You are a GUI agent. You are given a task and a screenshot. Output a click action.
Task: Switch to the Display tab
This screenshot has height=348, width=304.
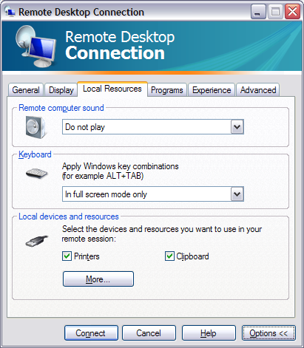coord(61,90)
